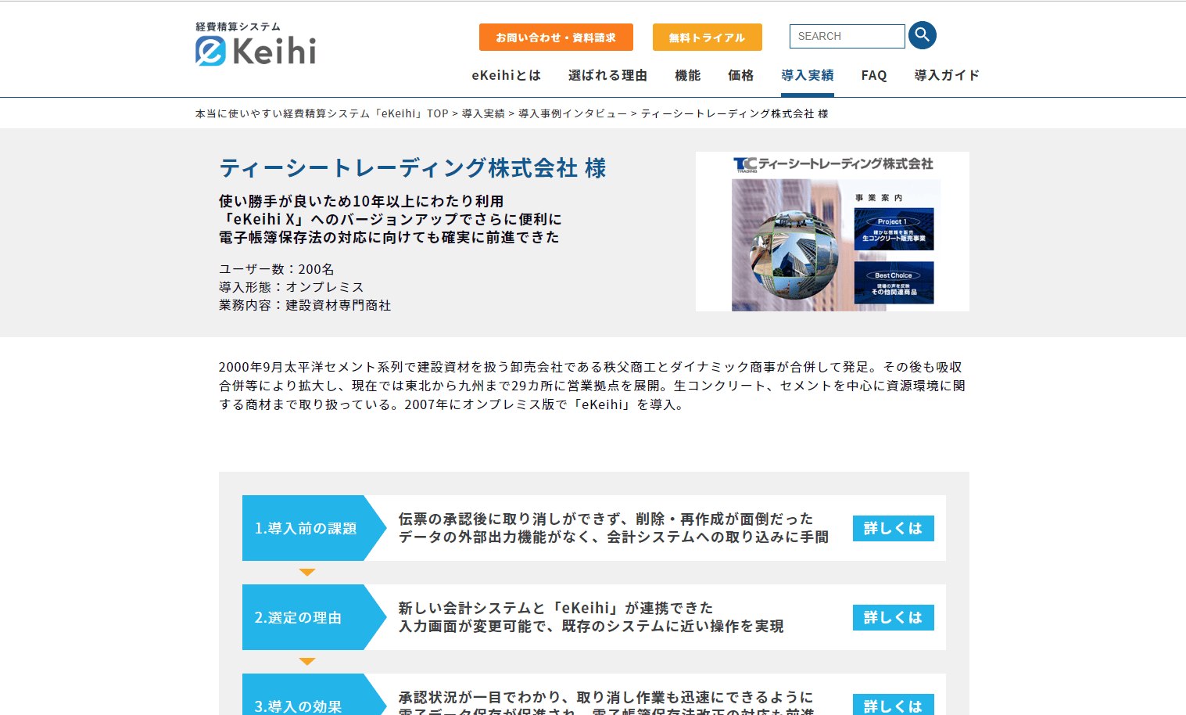Viewport: 1186px width, 715px height.
Task: Click the TOP breadcrumb link
Action: click(321, 113)
